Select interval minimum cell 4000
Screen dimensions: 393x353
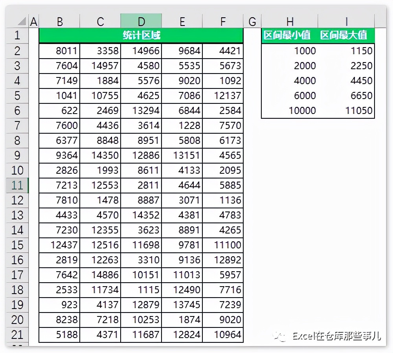click(290, 81)
